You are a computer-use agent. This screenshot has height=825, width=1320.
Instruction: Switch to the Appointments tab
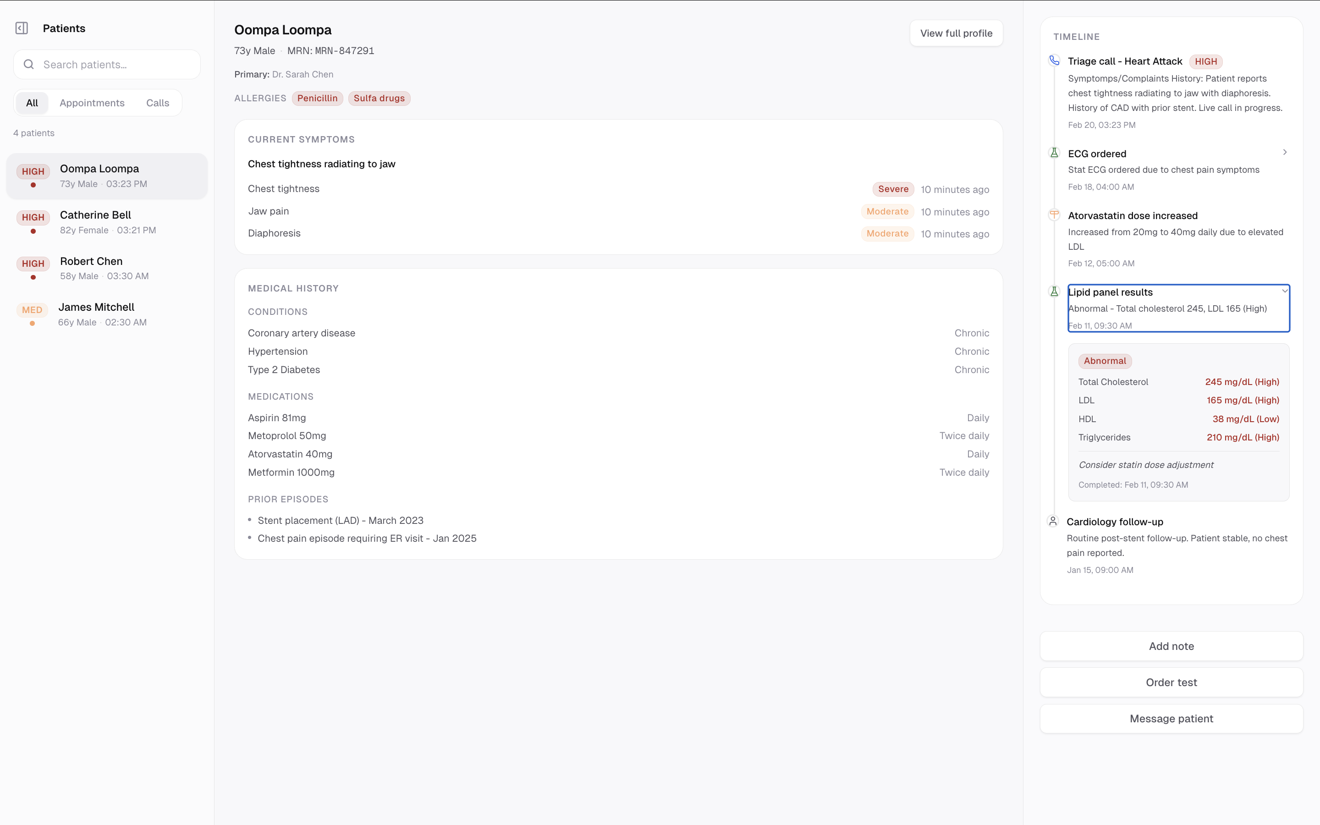92,103
